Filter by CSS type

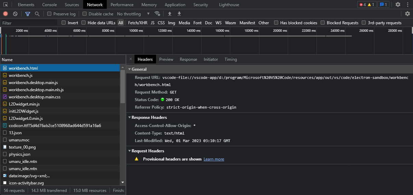[161, 23]
